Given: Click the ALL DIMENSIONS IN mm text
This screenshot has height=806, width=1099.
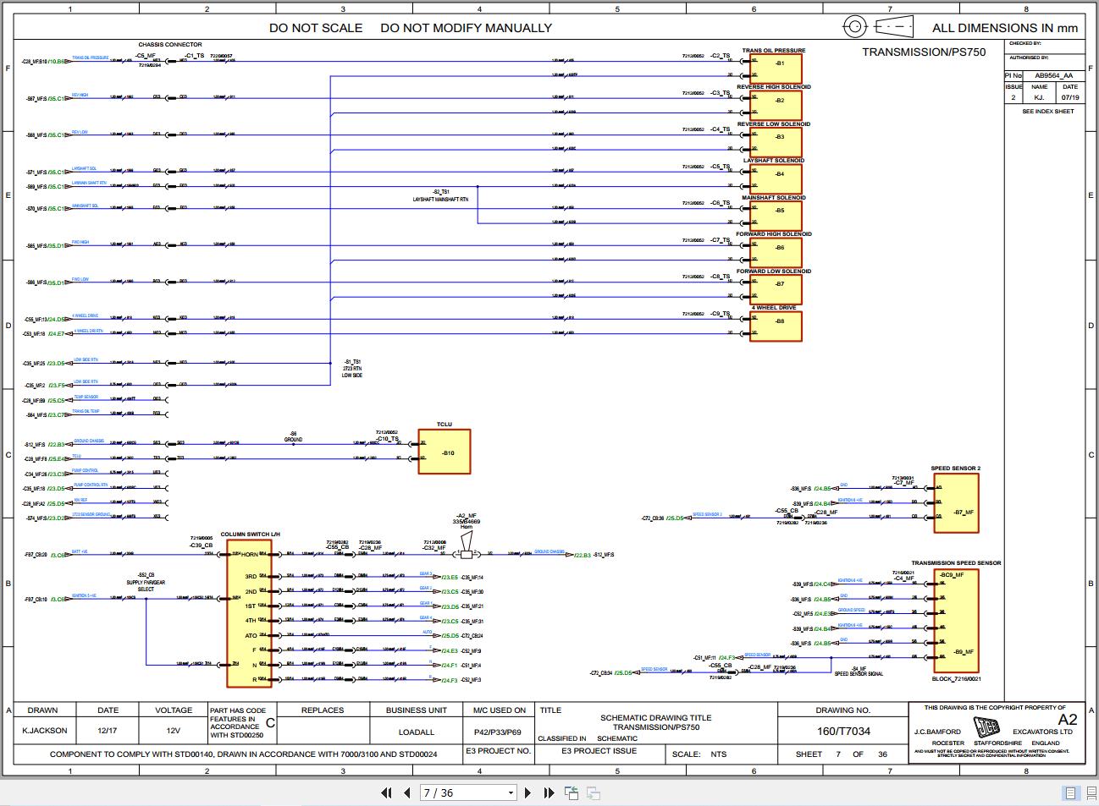Looking at the screenshot, I should pos(1005,28).
